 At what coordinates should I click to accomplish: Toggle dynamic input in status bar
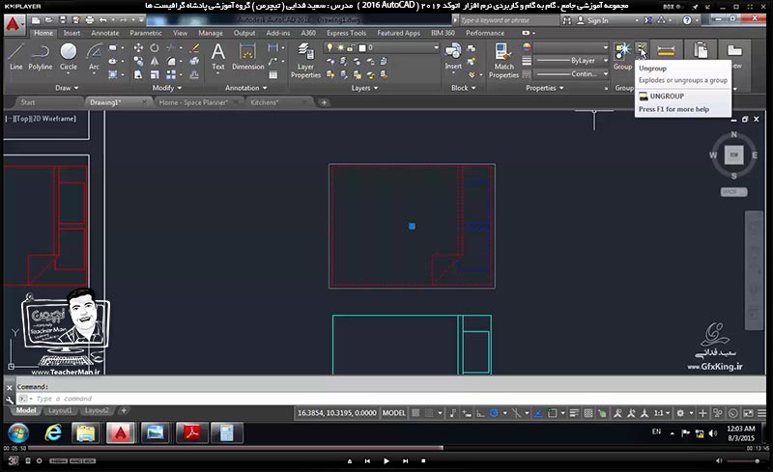[x=467, y=413]
